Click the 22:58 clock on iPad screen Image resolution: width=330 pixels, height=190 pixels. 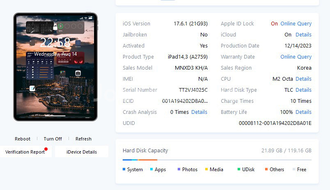(x=55, y=43)
